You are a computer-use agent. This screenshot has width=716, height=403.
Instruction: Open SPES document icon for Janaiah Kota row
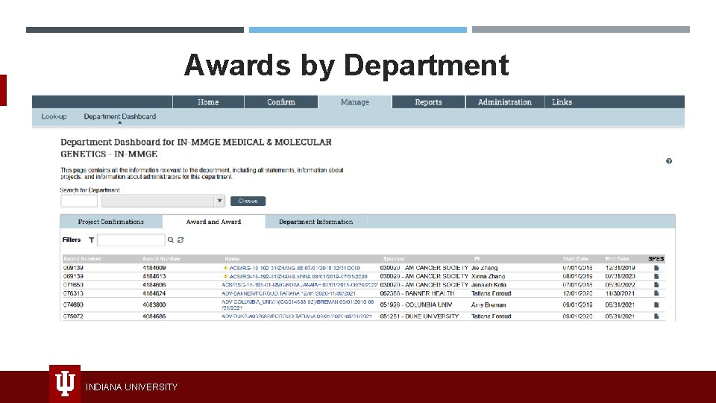click(x=656, y=284)
